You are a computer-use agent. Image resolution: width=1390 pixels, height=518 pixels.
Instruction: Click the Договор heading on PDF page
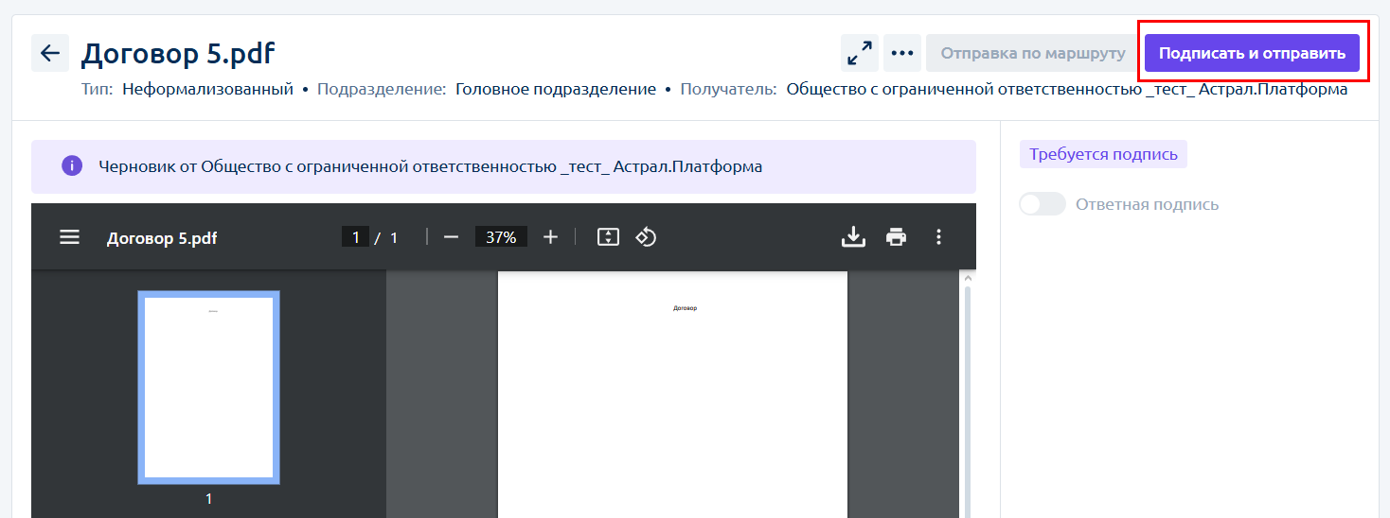685,308
